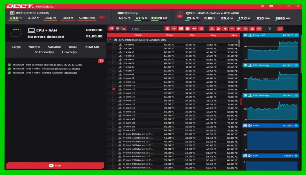Take a screenshot with the camera icon
Screen dimensions: 306x175
click(271, 6)
